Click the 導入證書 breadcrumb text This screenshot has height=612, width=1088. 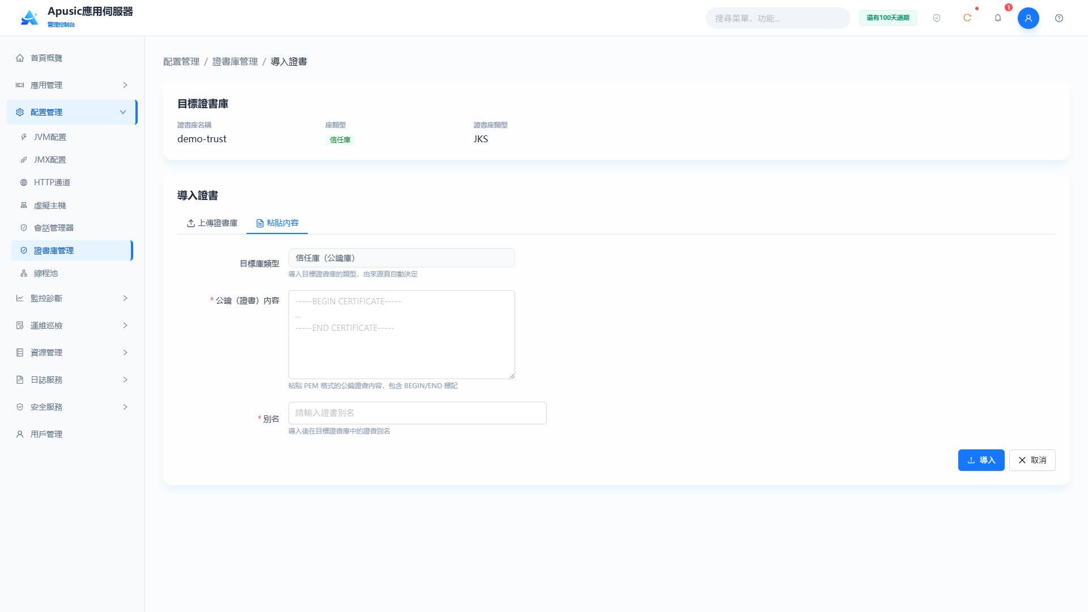289,62
